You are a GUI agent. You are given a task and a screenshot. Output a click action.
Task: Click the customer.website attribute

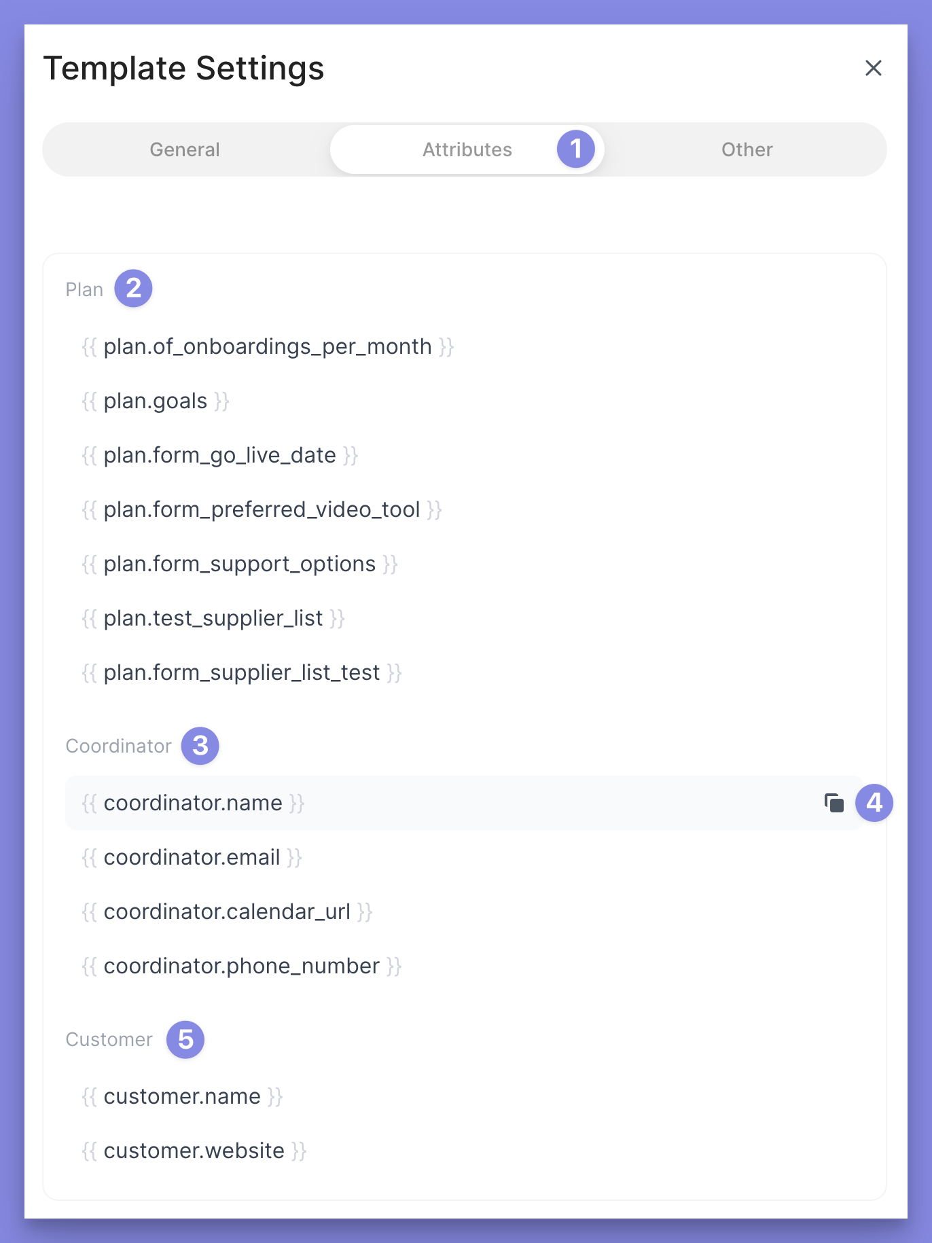point(194,1151)
